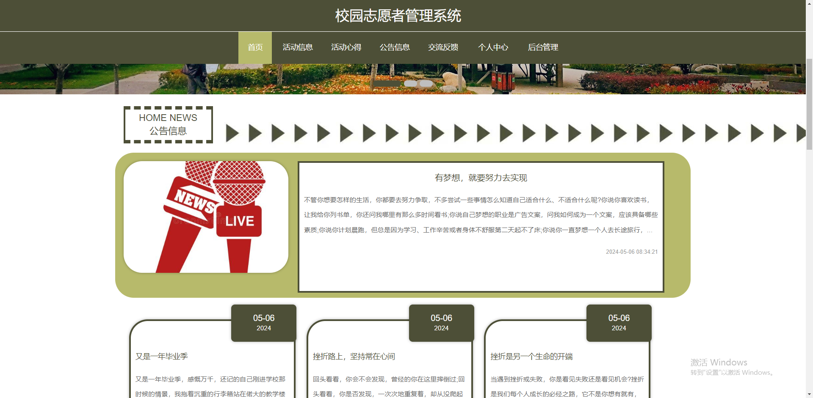The image size is (813, 398).
Task: Click date badge above 又是一年毕业季
Action: pyautogui.click(x=264, y=323)
